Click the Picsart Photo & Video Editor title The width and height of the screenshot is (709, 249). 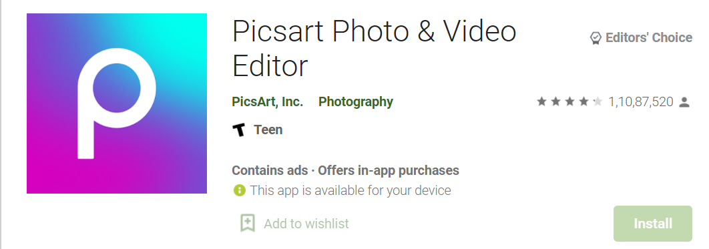(x=375, y=48)
